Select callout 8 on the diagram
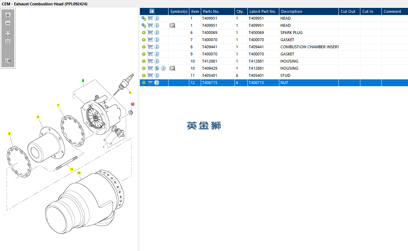 pos(38,117)
